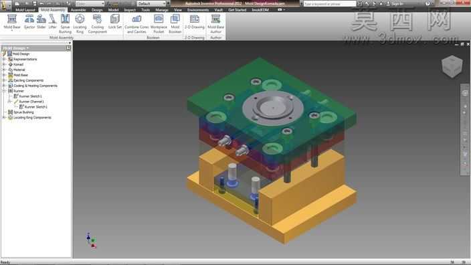Select Runner Sketch1 under Runner

(30, 96)
